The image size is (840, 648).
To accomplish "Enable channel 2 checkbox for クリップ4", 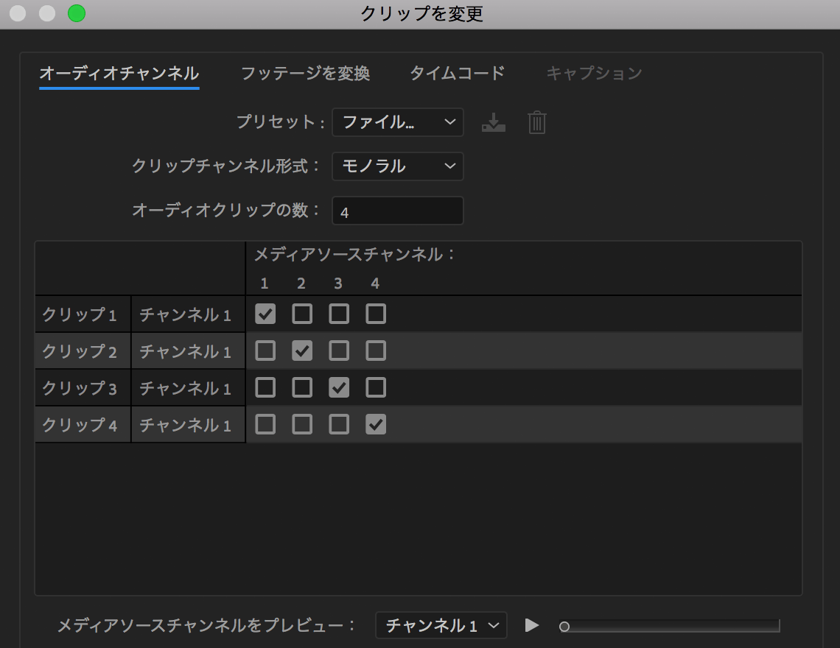I will coord(301,424).
